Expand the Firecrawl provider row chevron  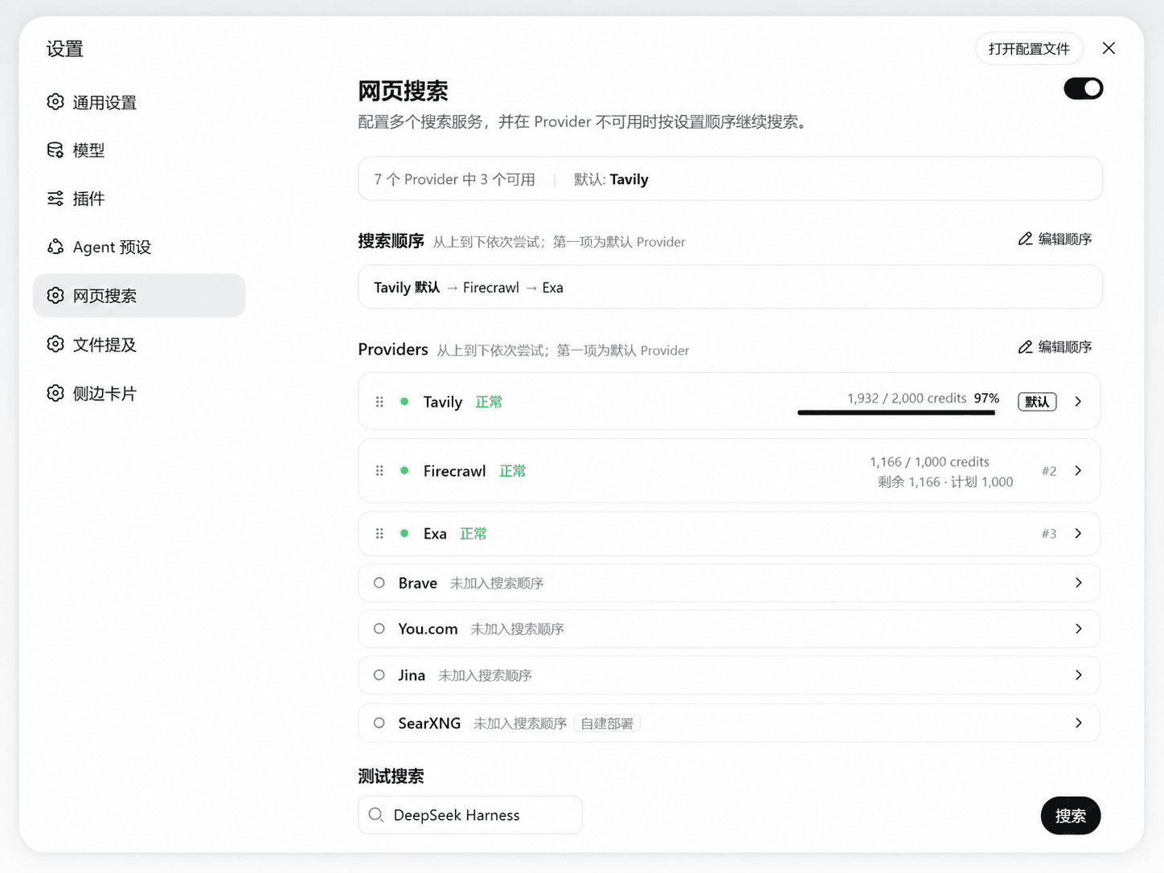pos(1078,470)
